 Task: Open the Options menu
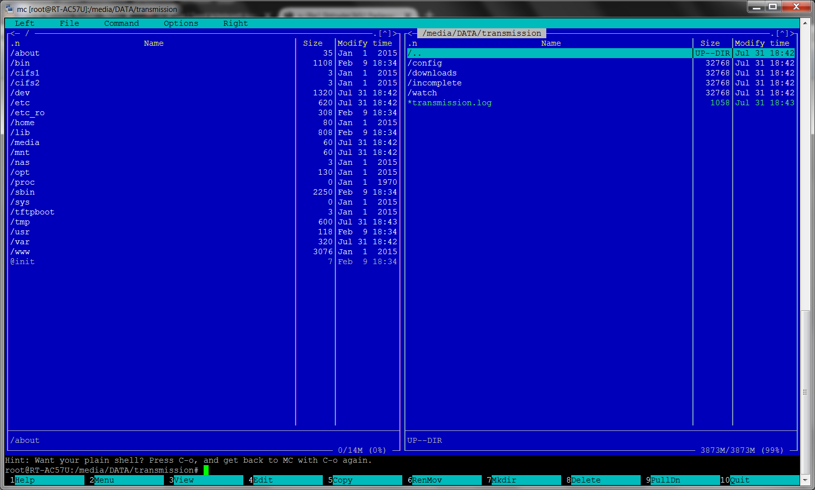click(x=181, y=23)
